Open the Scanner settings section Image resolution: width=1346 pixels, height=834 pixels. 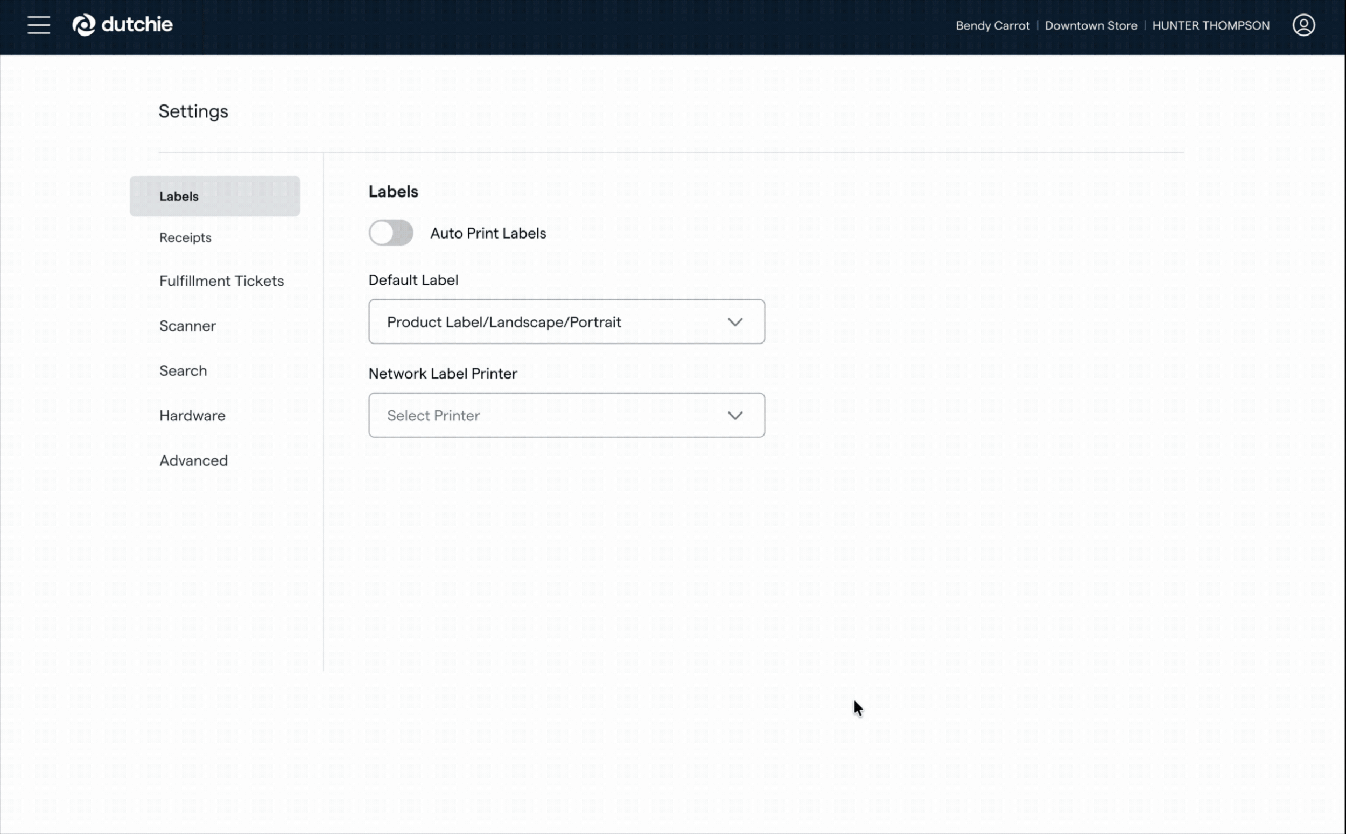click(187, 326)
